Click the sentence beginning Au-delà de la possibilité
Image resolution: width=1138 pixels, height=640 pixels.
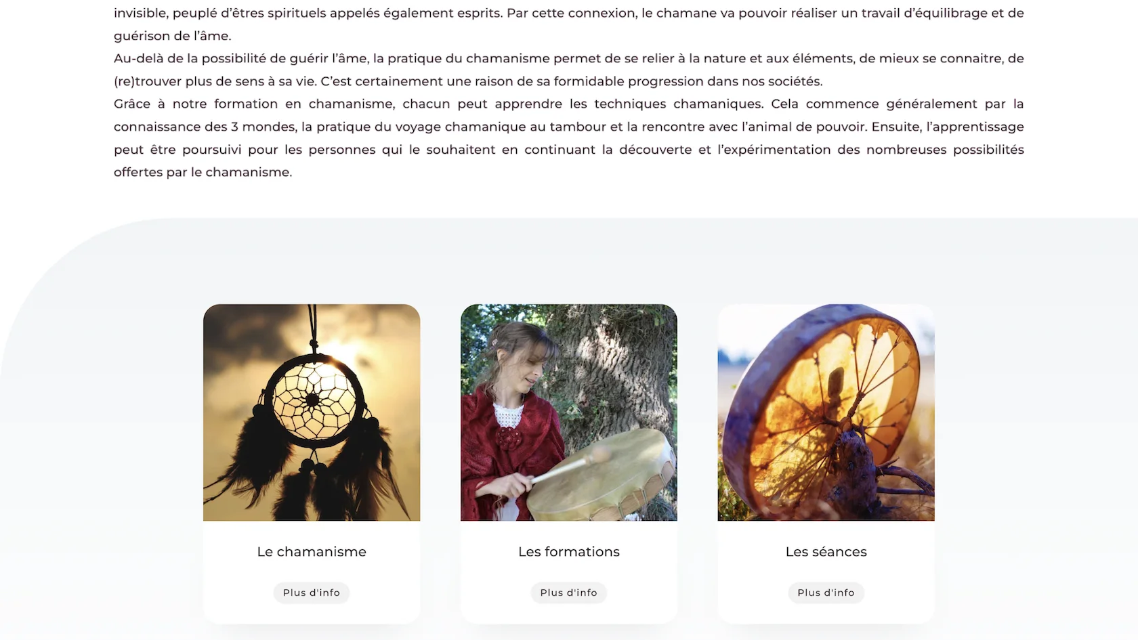point(569,70)
